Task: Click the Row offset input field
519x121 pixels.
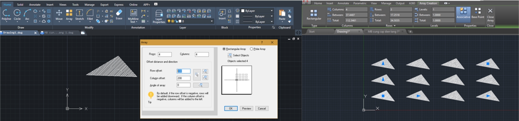Action: tap(183, 71)
